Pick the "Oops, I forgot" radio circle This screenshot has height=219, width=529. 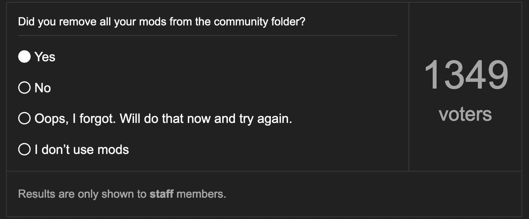[x=24, y=119]
